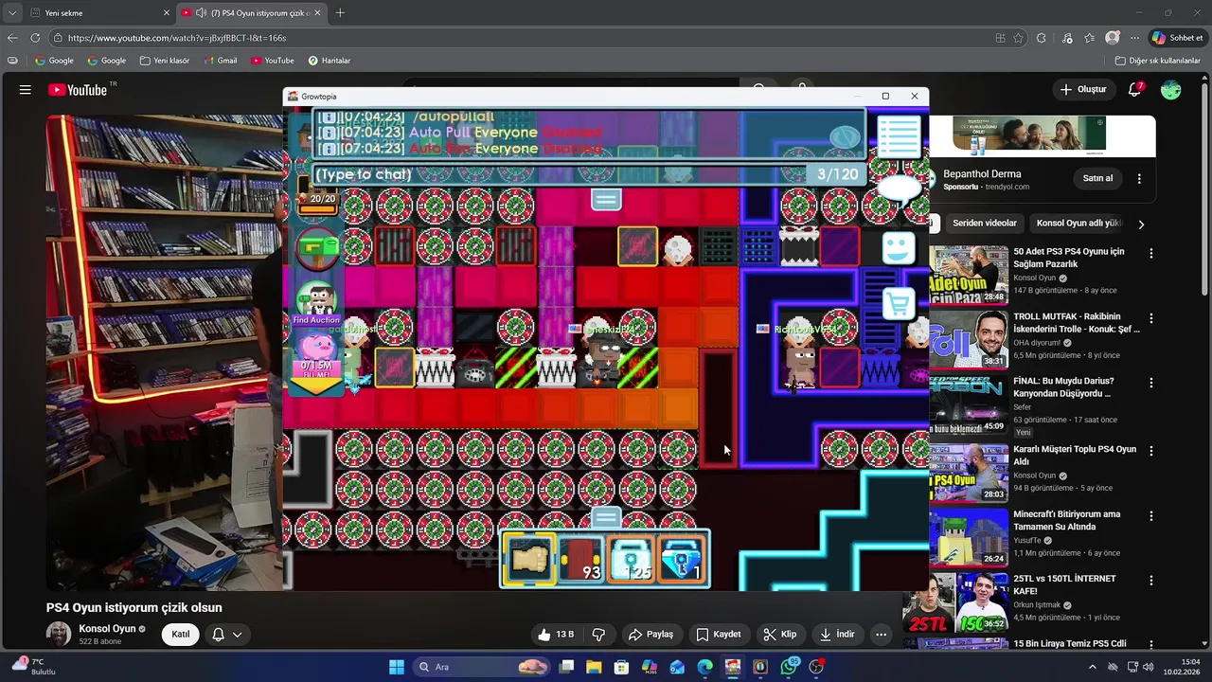Click the Oluştur create button
This screenshot has width=1212, height=682.
pos(1083,90)
